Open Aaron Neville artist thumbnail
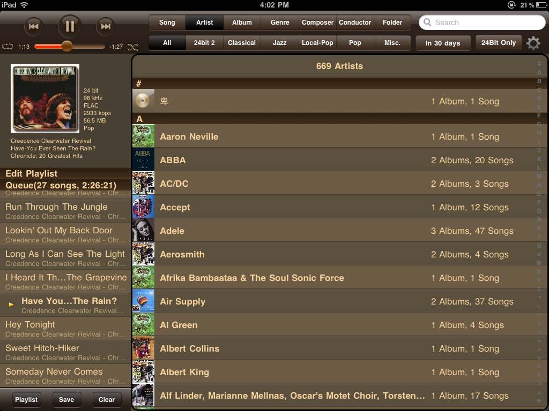549x411 pixels. [143, 135]
